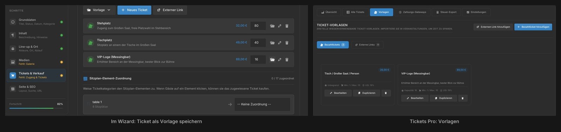Click the Medien image icon
561x132 pixels.
(x=13, y=62)
